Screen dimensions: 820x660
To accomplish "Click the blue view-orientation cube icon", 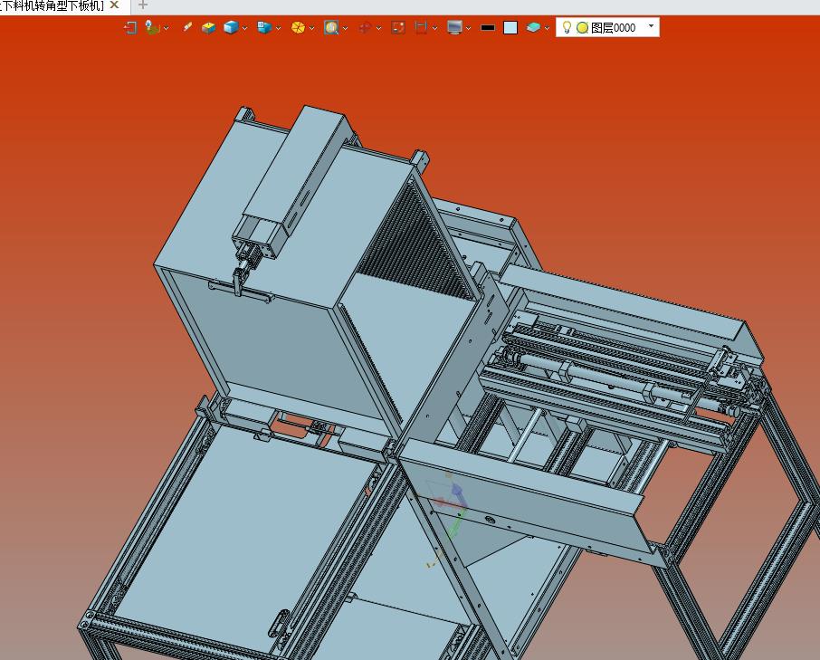I will tap(264, 28).
